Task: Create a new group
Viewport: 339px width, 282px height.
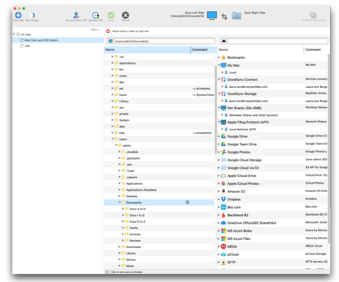Action: pos(32,15)
